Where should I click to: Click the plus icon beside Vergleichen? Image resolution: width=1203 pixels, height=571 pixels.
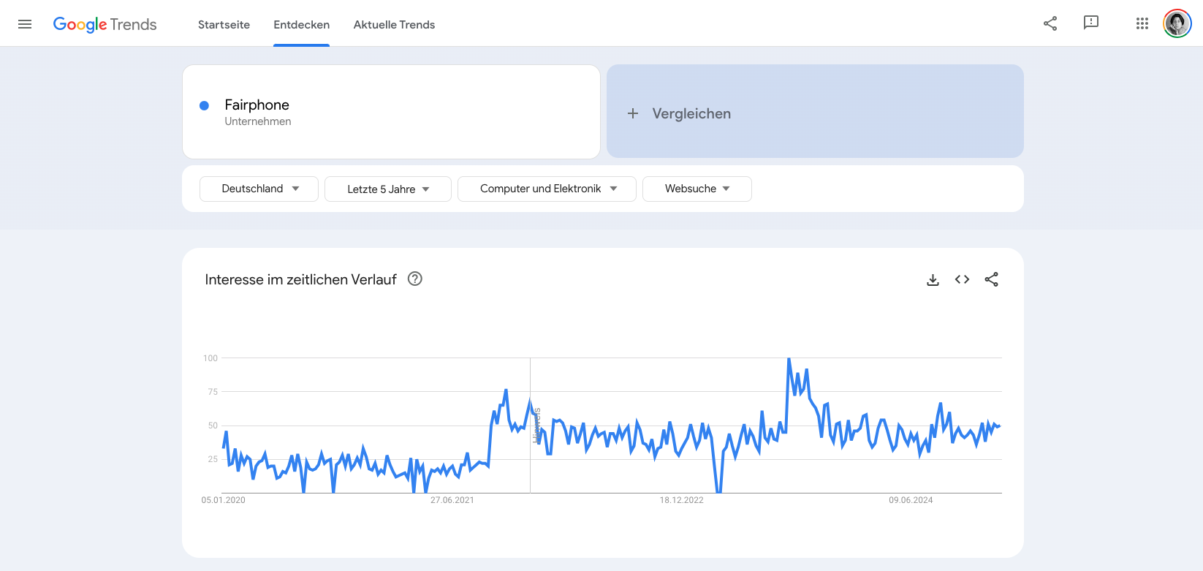[x=633, y=113]
